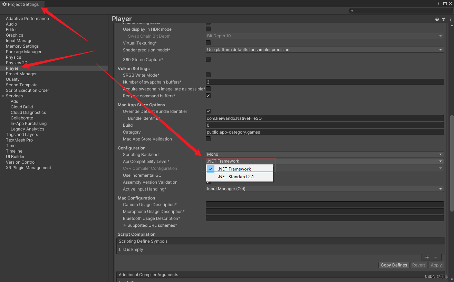Viewport: 454px width, 282px height.
Task: Toggle 360 Stereo Capture checkbox
Action: point(208,59)
